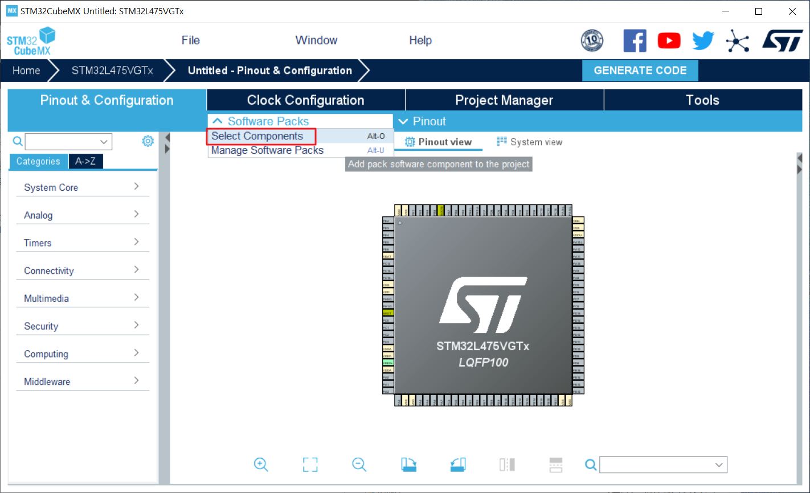Open the ST YouTube channel icon
Viewport: 810px width, 493px height.
(669, 41)
